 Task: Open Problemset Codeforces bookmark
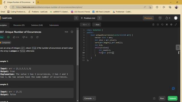click(x=122, y=12)
